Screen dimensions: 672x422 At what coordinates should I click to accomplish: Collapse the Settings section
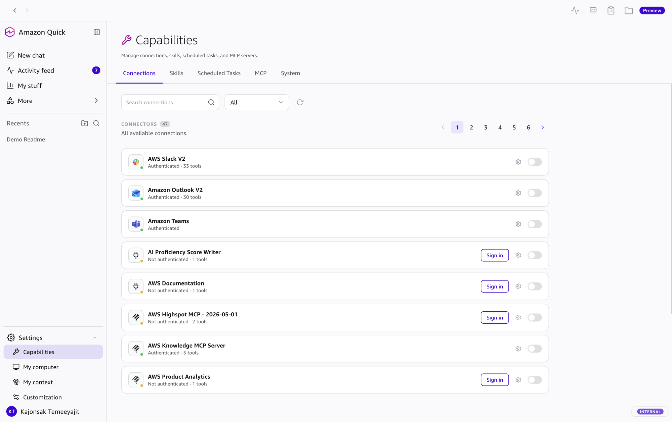[95, 337]
